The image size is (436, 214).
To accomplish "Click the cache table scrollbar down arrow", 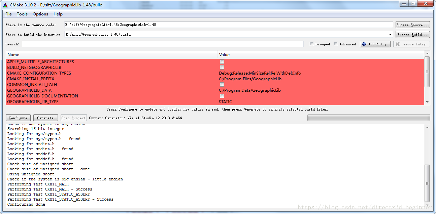I will 427,102.
